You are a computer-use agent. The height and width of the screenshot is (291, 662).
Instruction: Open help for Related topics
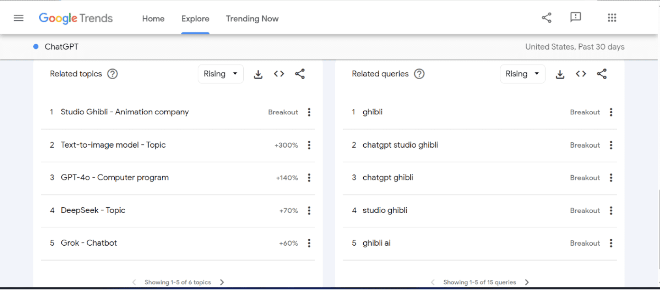coord(113,74)
